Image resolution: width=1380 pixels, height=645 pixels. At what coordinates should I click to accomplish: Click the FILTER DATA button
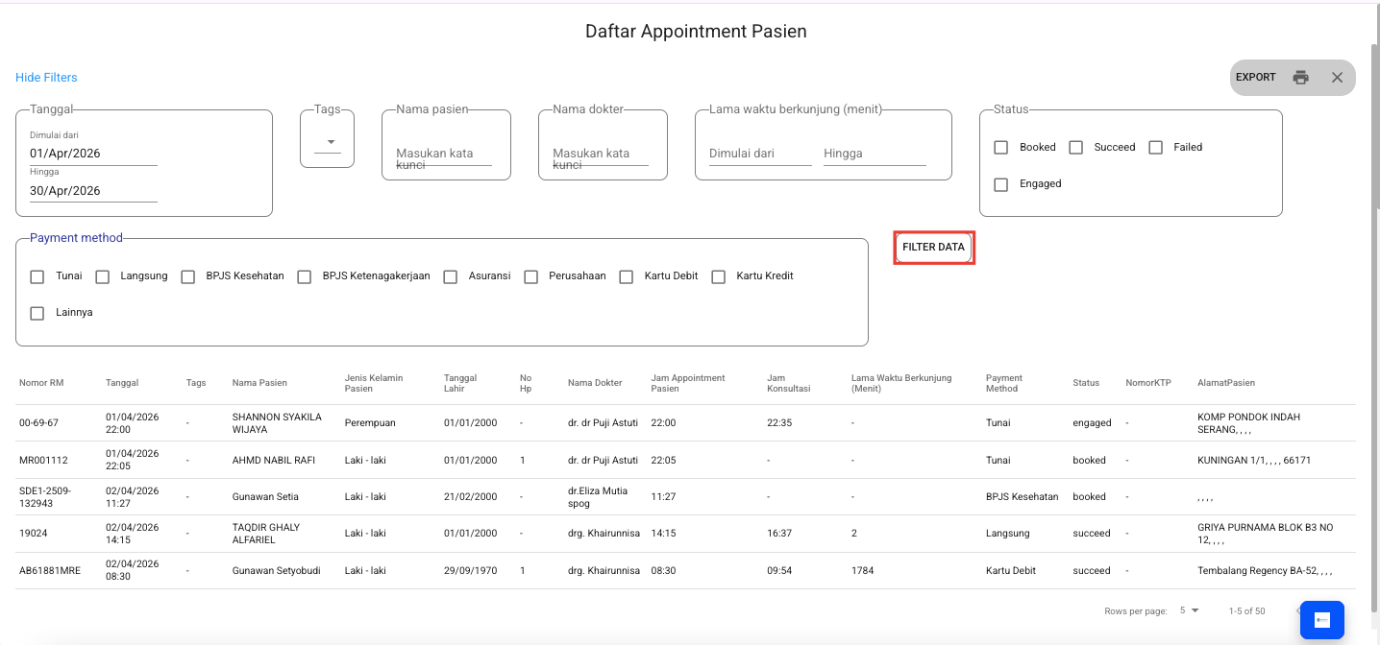pos(933,248)
